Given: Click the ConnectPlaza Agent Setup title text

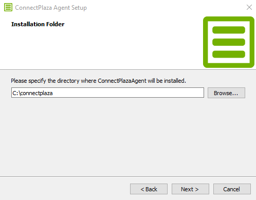Looking at the screenshot, I should coord(51,8).
